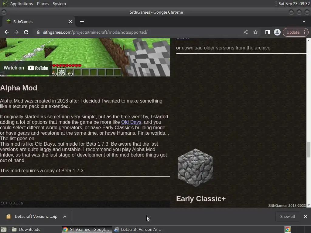Select the SithGames browser tab
This screenshot has width=311, height=233.
pyautogui.click(x=39, y=22)
